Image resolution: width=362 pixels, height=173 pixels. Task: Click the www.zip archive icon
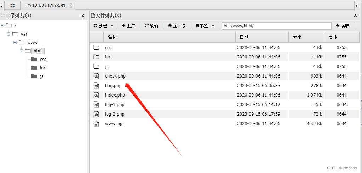click(96, 124)
